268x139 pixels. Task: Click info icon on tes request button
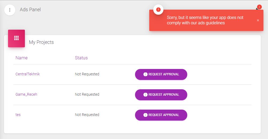[146, 115]
